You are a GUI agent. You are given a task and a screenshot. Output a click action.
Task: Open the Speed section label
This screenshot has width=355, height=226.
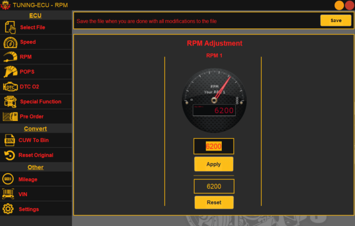[28, 42]
